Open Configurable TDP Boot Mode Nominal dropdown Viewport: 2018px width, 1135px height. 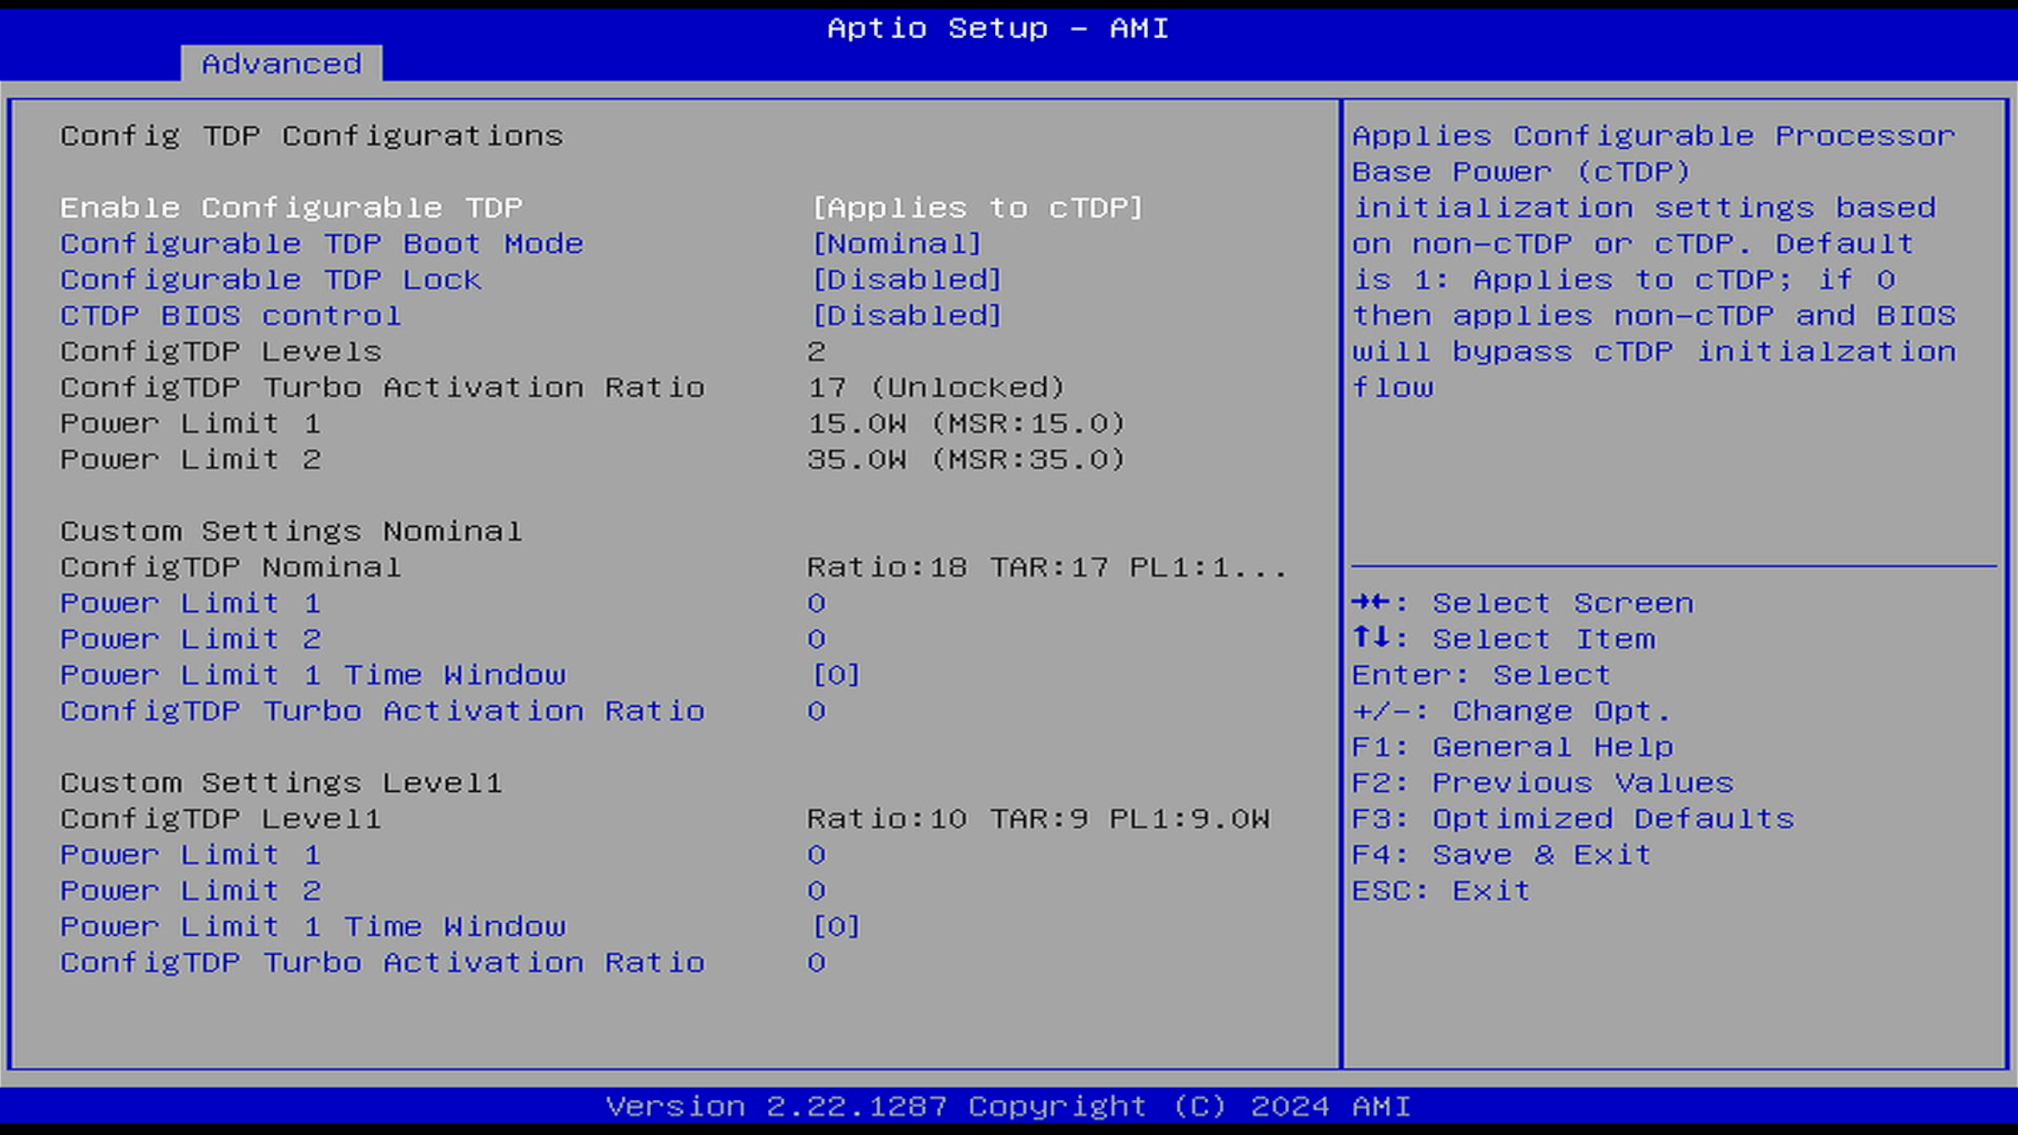pos(896,244)
